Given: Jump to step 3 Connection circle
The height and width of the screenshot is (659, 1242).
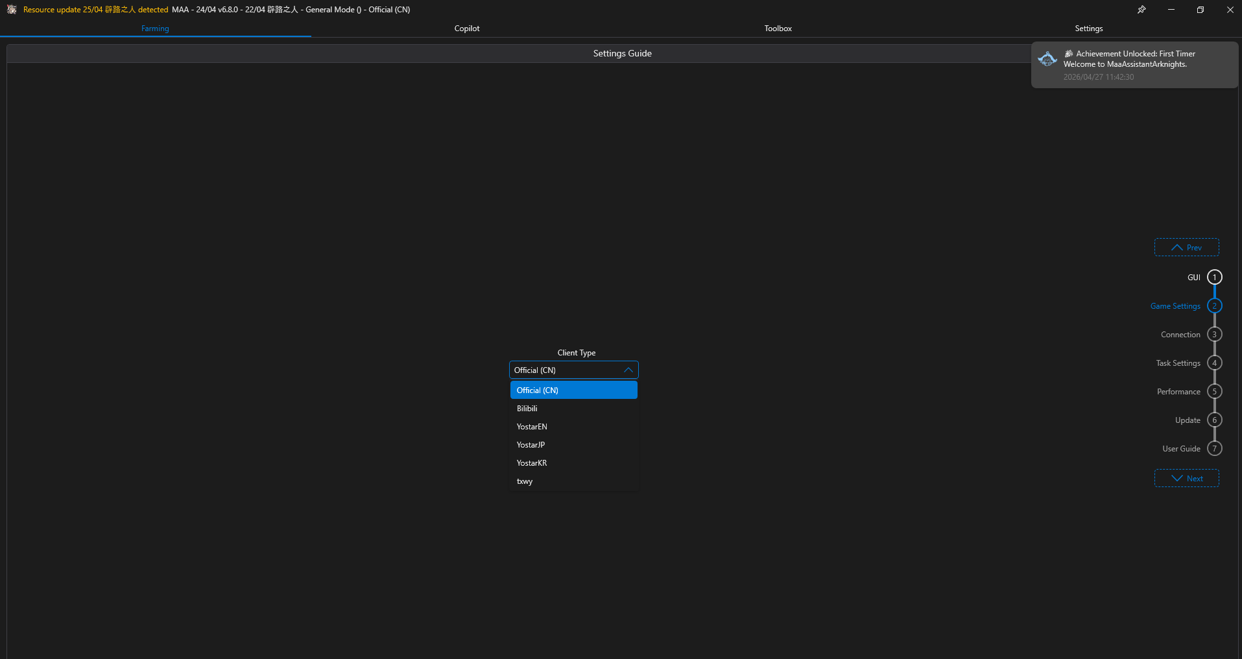Looking at the screenshot, I should [x=1215, y=334].
